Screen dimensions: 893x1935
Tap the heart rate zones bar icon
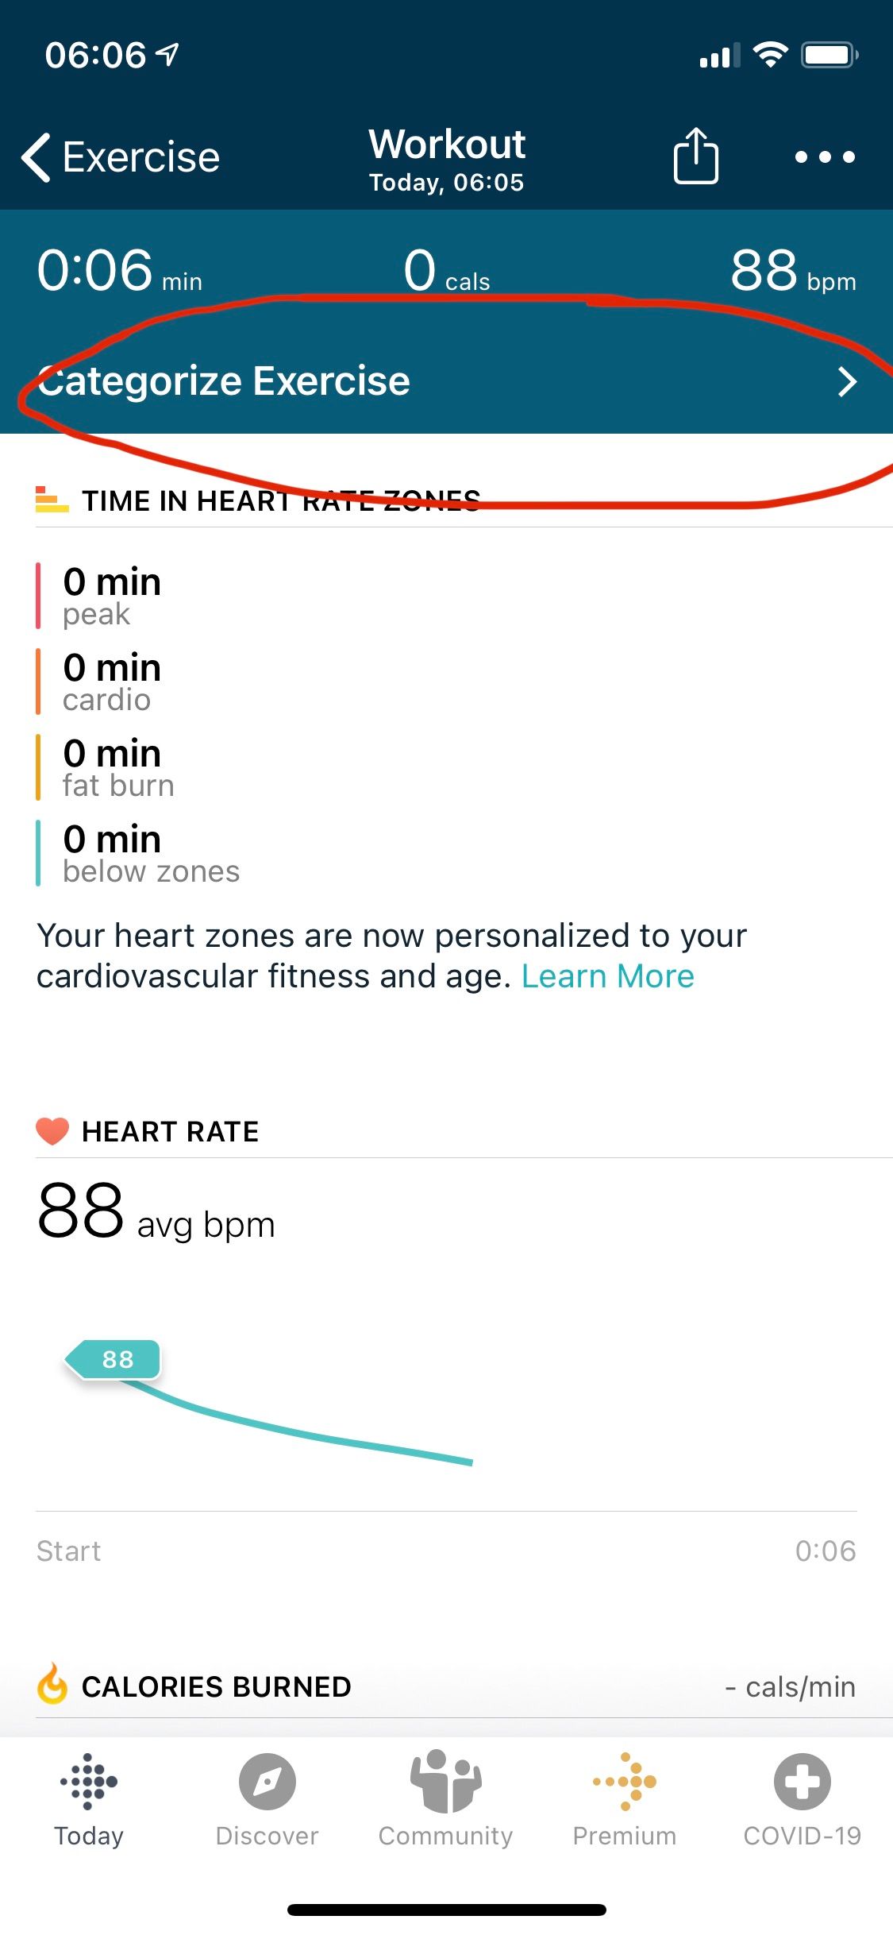(x=52, y=500)
